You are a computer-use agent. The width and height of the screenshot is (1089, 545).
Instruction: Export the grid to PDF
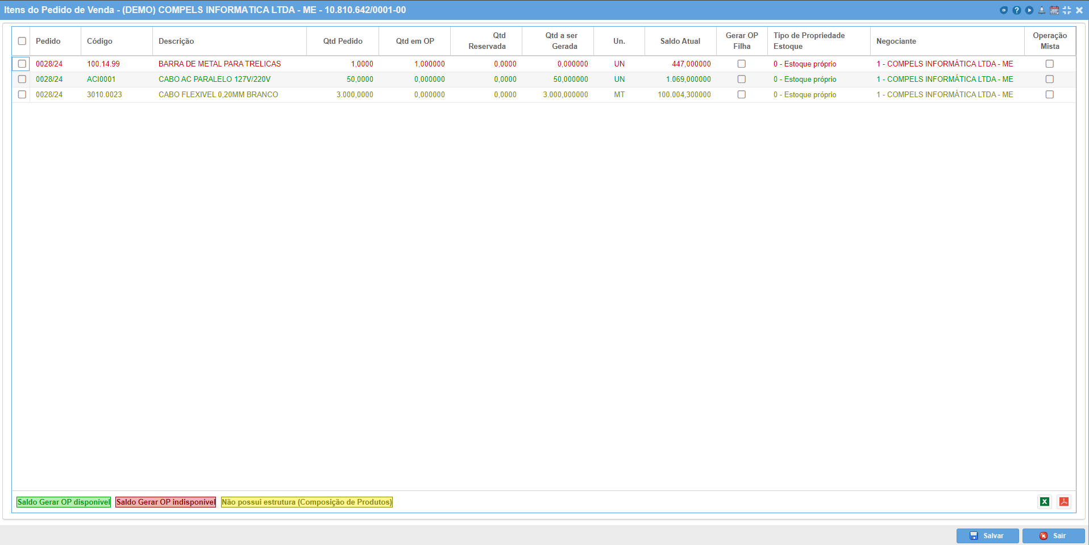pyautogui.click(x=1064, y=502)
